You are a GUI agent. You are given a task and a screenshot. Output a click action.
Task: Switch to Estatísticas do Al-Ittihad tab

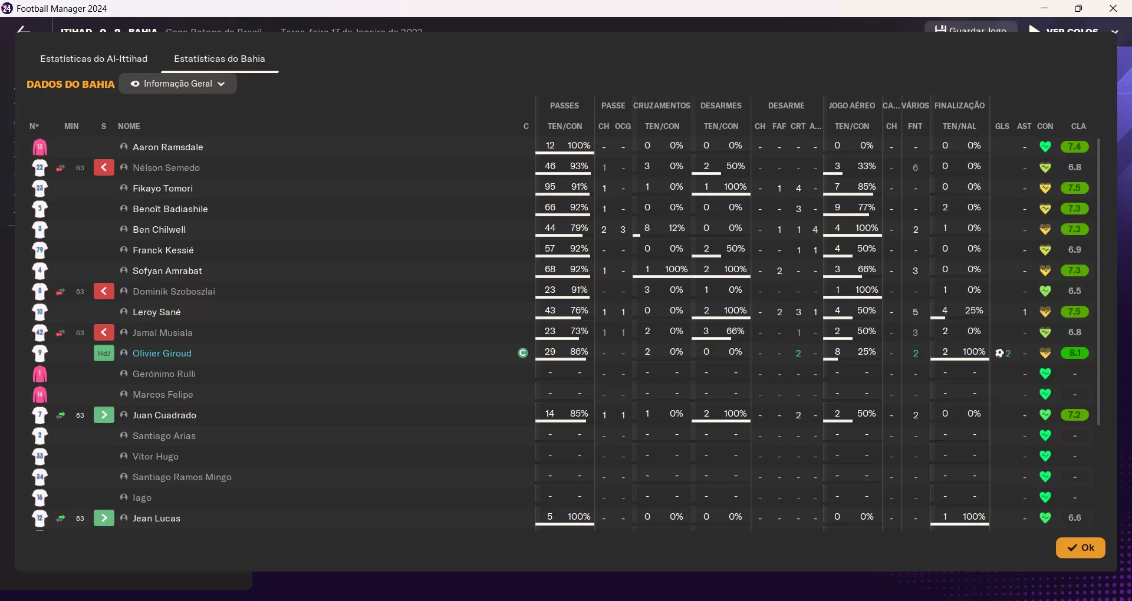[x=94, y=59]
